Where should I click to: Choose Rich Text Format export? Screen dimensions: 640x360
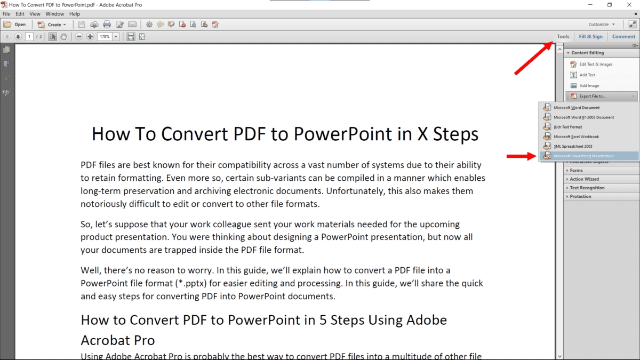(x=589, y=127)
